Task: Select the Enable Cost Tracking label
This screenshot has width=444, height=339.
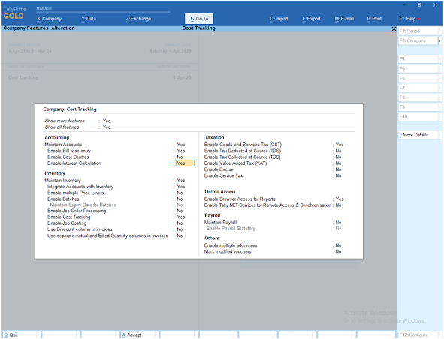Action: click(x=69, y=217)
